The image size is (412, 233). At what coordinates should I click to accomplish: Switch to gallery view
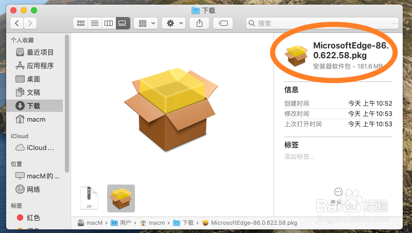click(123, 23)
